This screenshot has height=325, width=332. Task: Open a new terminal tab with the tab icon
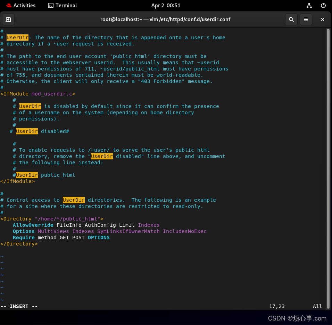coord(8,19)
